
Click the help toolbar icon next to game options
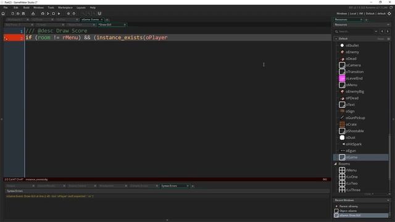point(74,14)
